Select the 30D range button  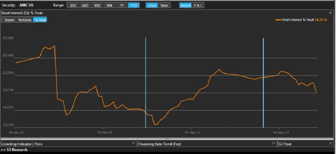[x=73, y=5]
